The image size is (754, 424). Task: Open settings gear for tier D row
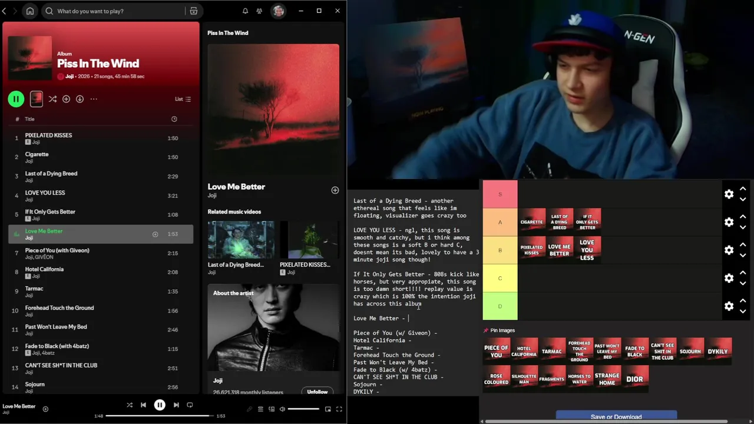point(729,306)
